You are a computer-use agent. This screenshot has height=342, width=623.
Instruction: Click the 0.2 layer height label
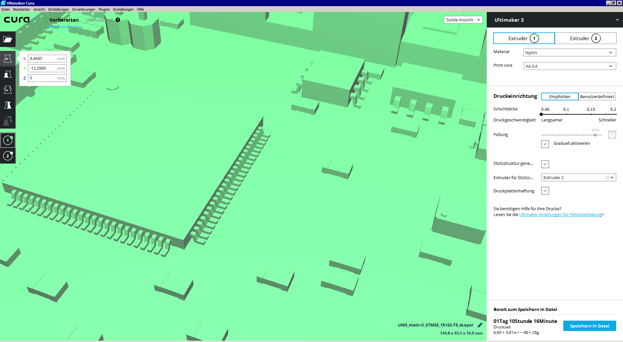[613, 109]
